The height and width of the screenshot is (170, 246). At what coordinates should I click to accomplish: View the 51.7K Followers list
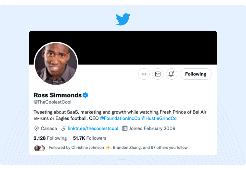click(x=89, y=138)
